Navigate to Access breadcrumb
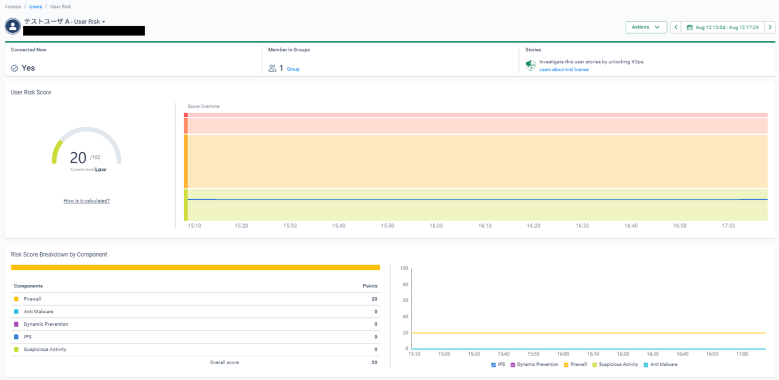Viewport: 779px width, 380px height. click(x=12, y=6)
